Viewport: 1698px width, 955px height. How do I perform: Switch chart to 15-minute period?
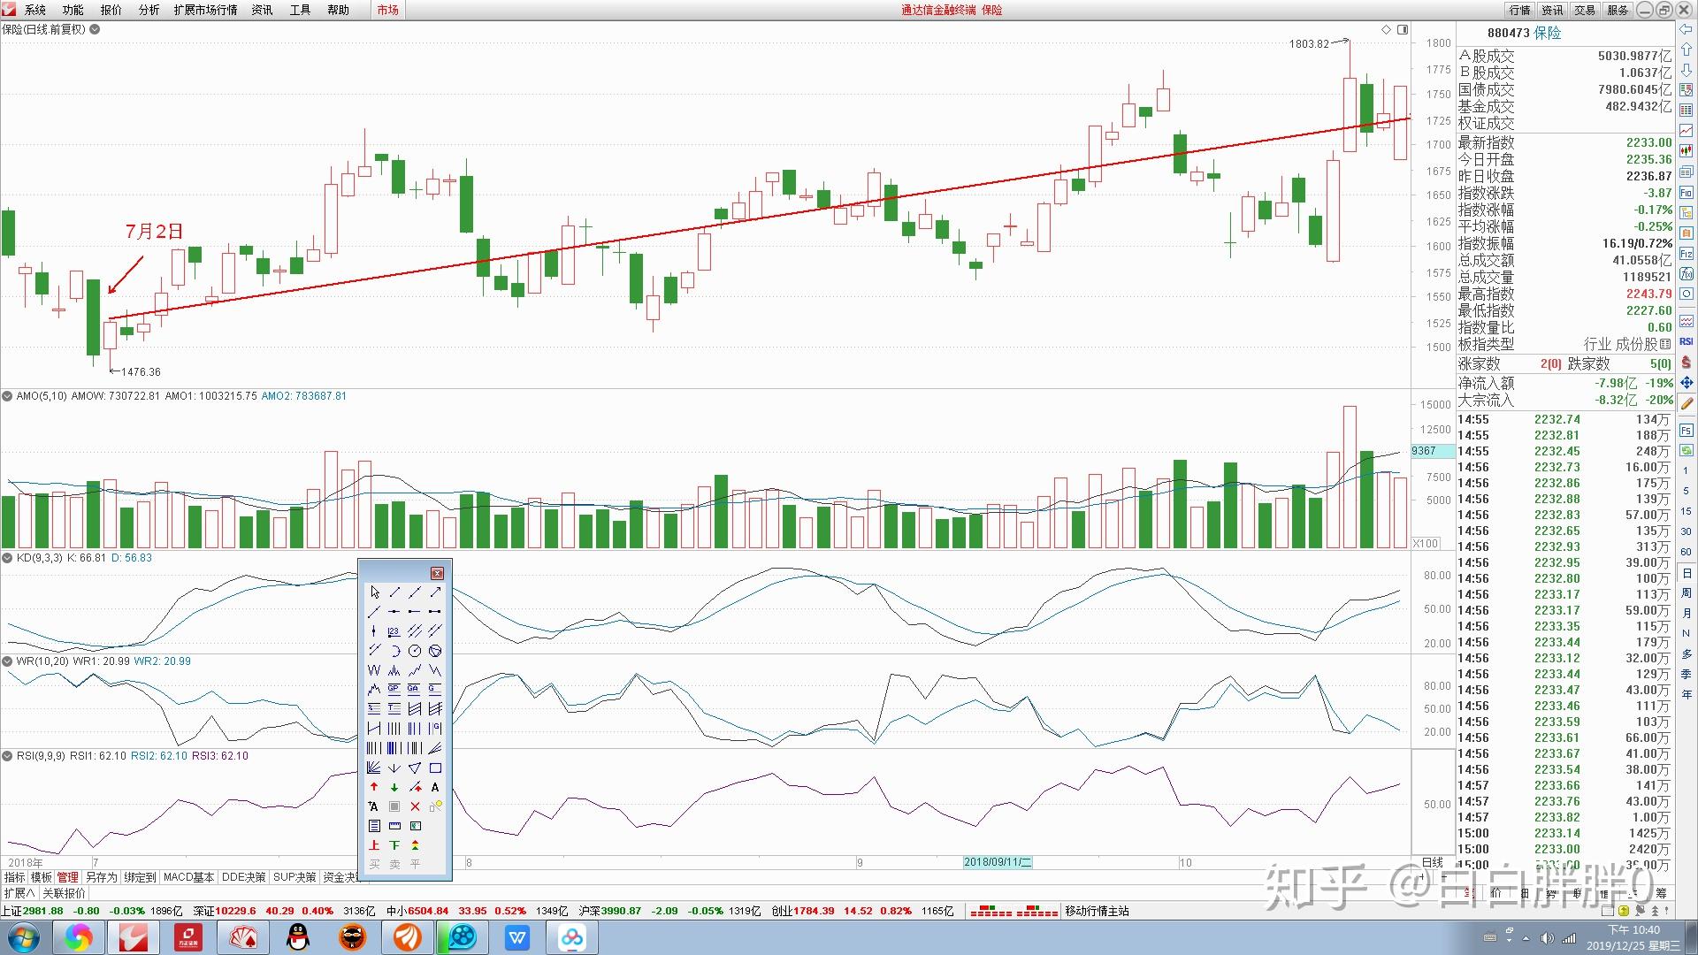(x=1687, y=511)
